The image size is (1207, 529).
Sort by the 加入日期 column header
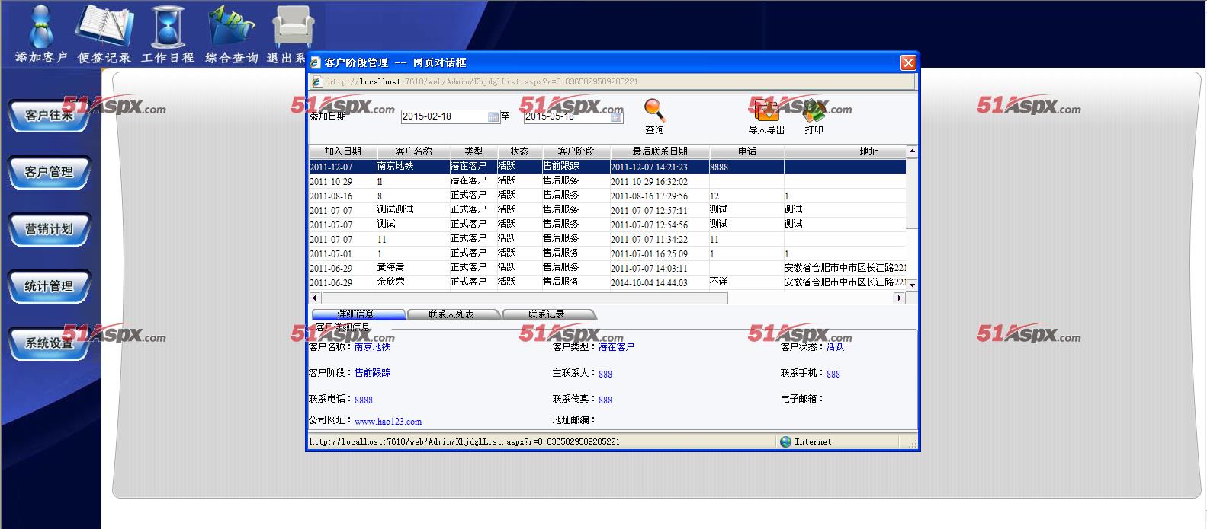342,151
